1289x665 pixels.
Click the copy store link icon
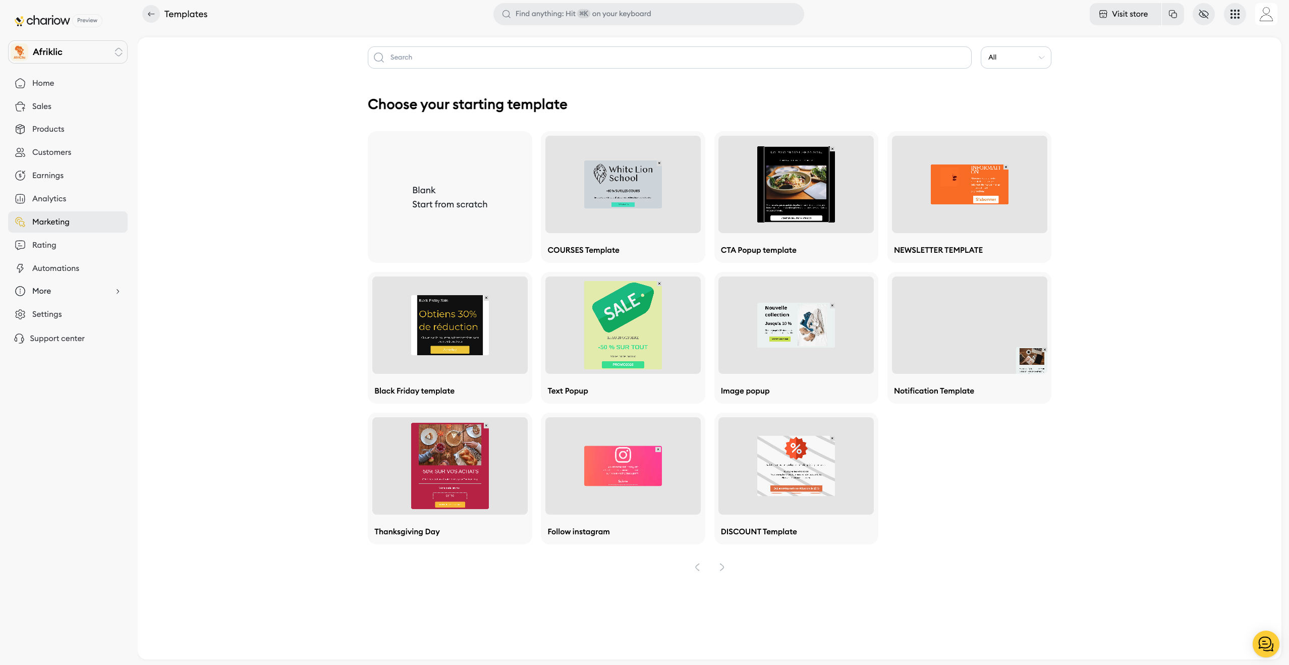1172,14
